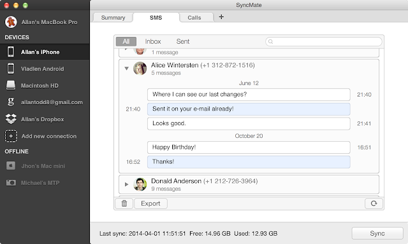Select Michael's MTP offline device

click(x=40, y=183)
